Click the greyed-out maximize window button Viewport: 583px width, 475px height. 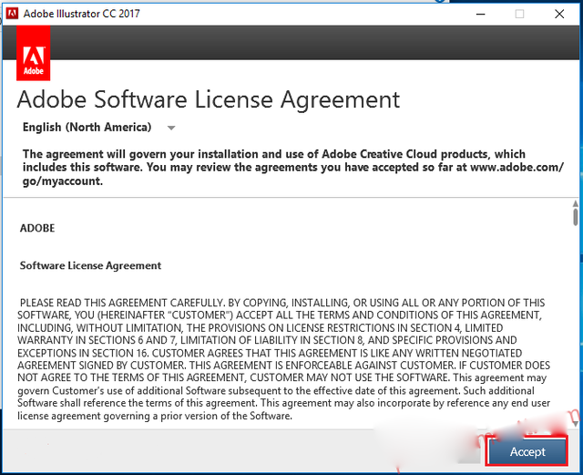point(519,15)
